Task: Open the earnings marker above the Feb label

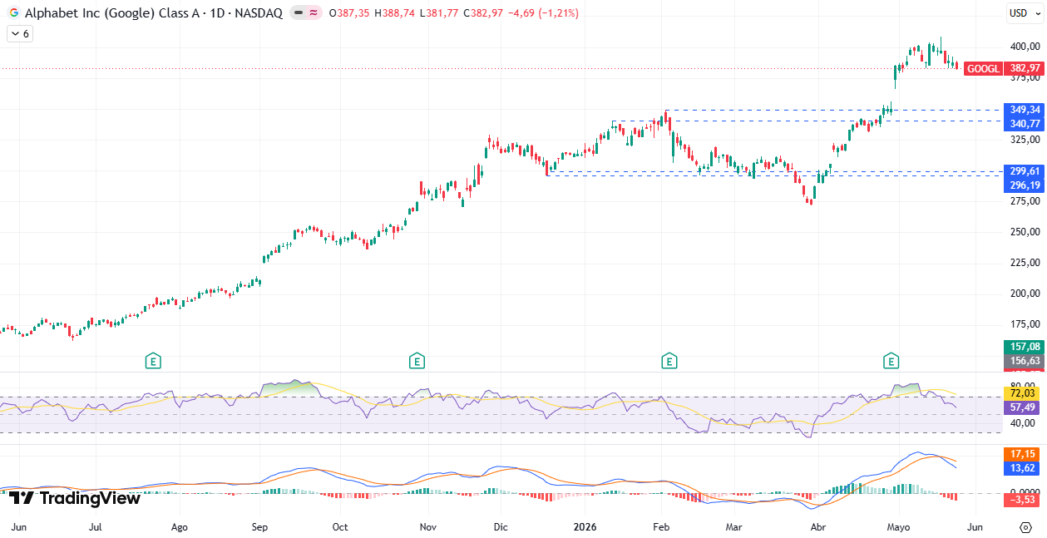Action: pos(669,361)
